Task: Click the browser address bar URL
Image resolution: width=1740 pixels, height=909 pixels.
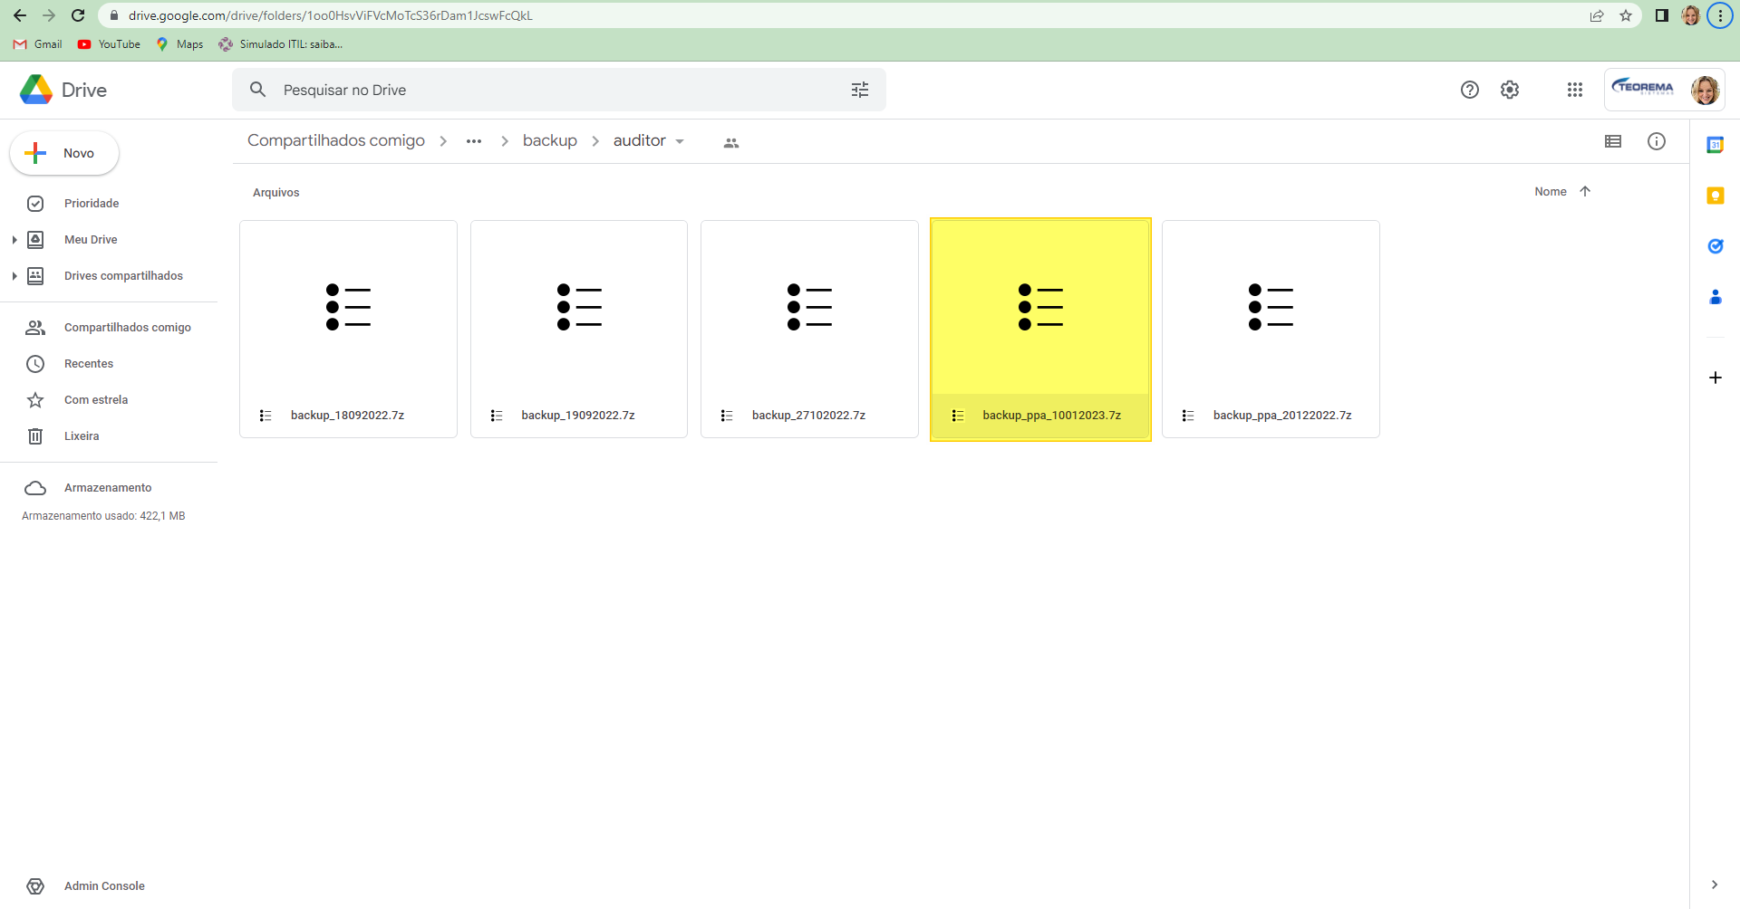Action: click(331, 15)
